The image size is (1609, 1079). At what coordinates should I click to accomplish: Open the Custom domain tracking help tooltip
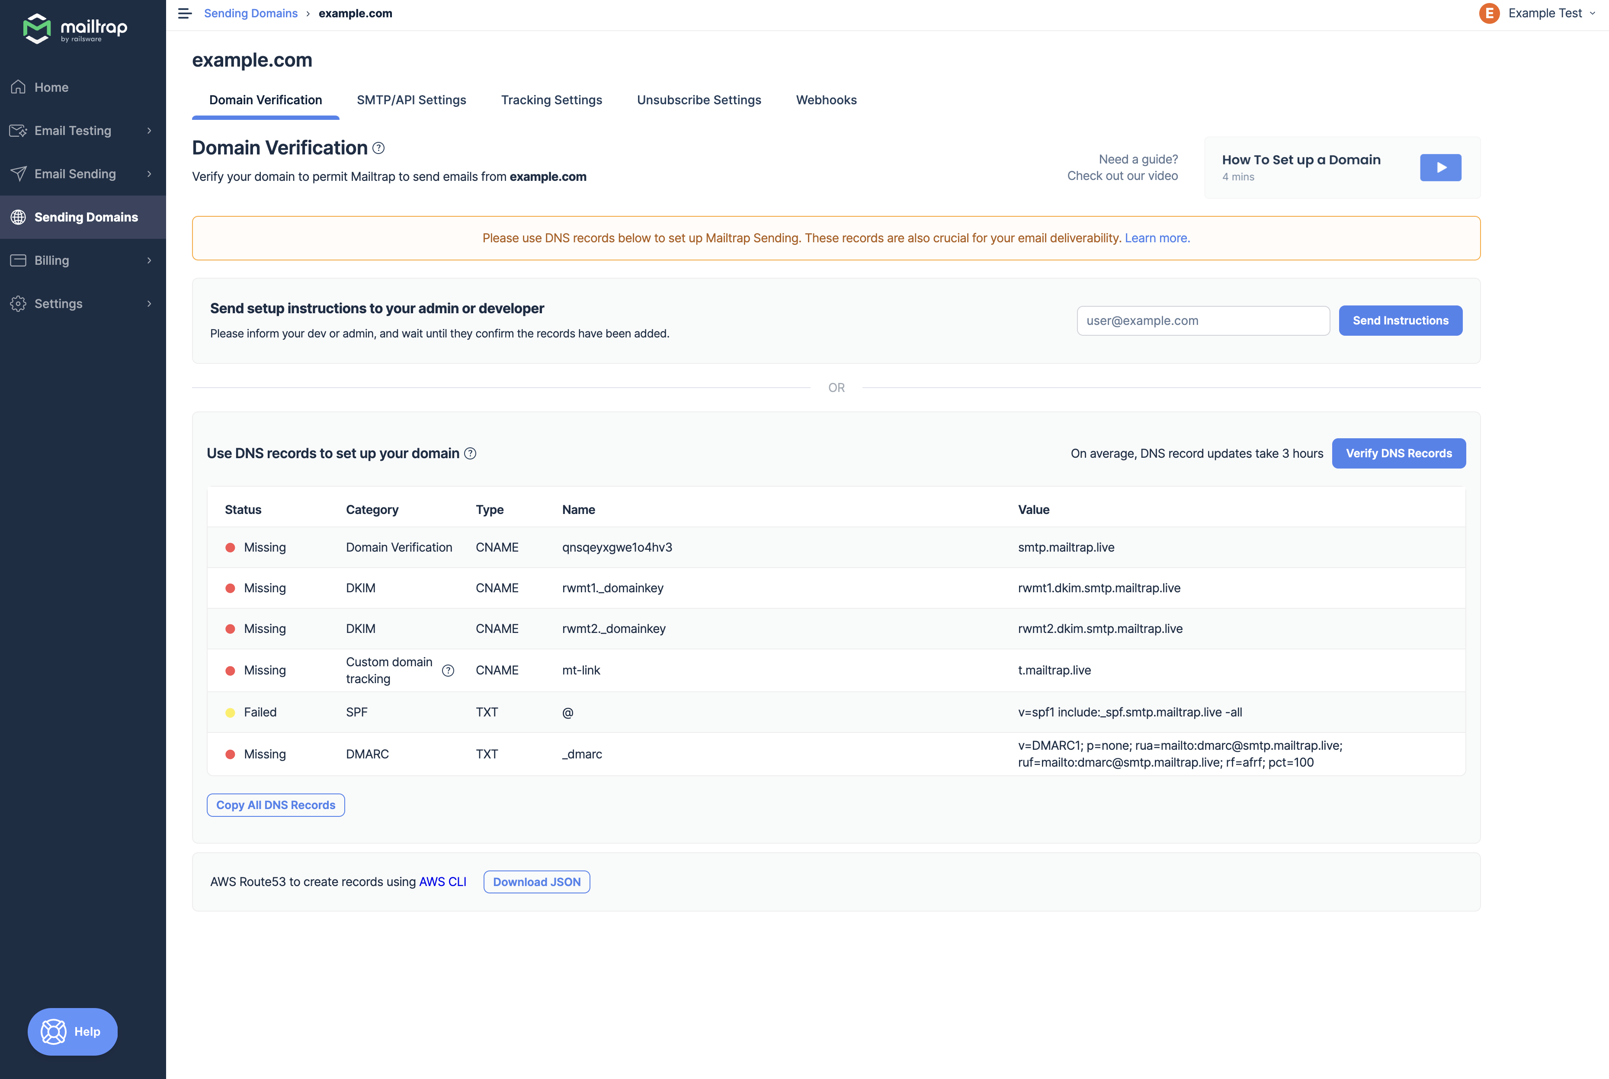449,670
